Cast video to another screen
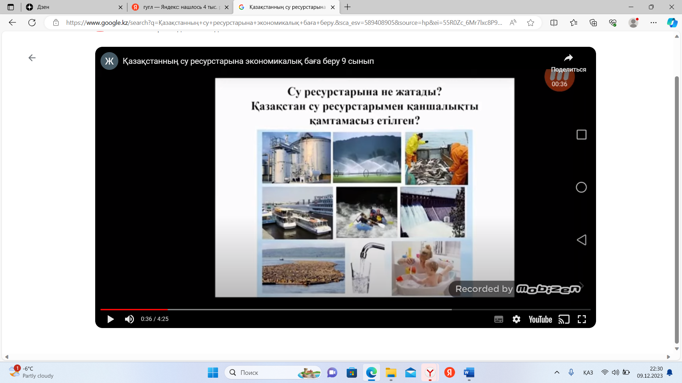Image resolution: width=682 pixels, height=383 pixels. tap(564, 319)
